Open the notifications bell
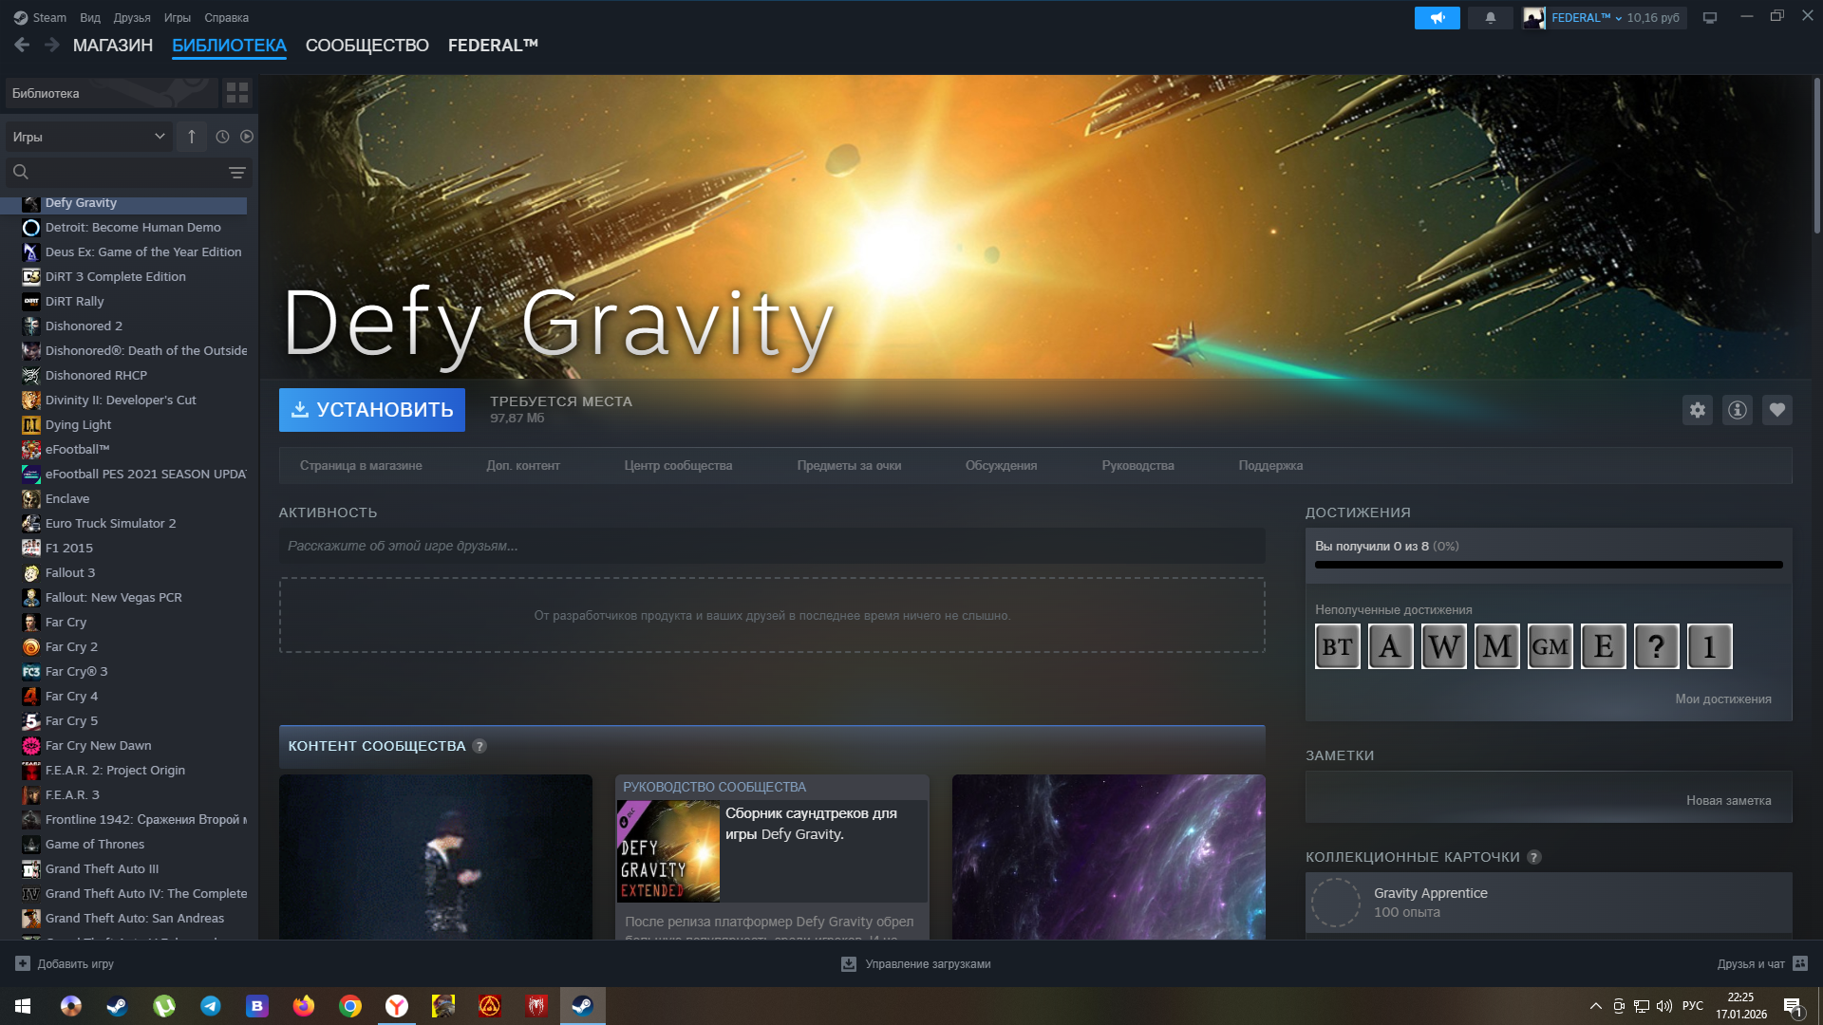 click(x=1491, y=18)
